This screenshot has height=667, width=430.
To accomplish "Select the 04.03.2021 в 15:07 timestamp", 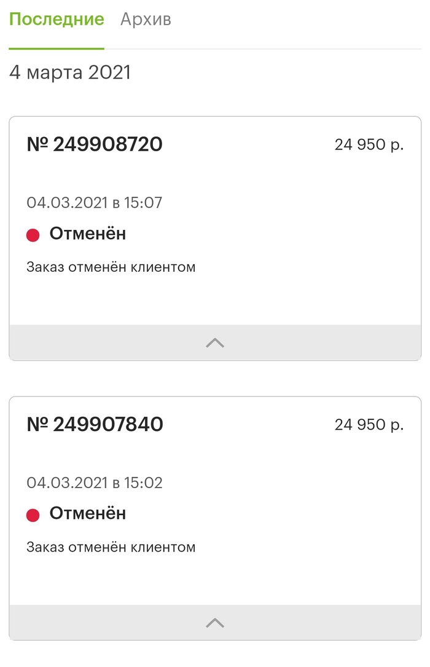I will (94, 202).
